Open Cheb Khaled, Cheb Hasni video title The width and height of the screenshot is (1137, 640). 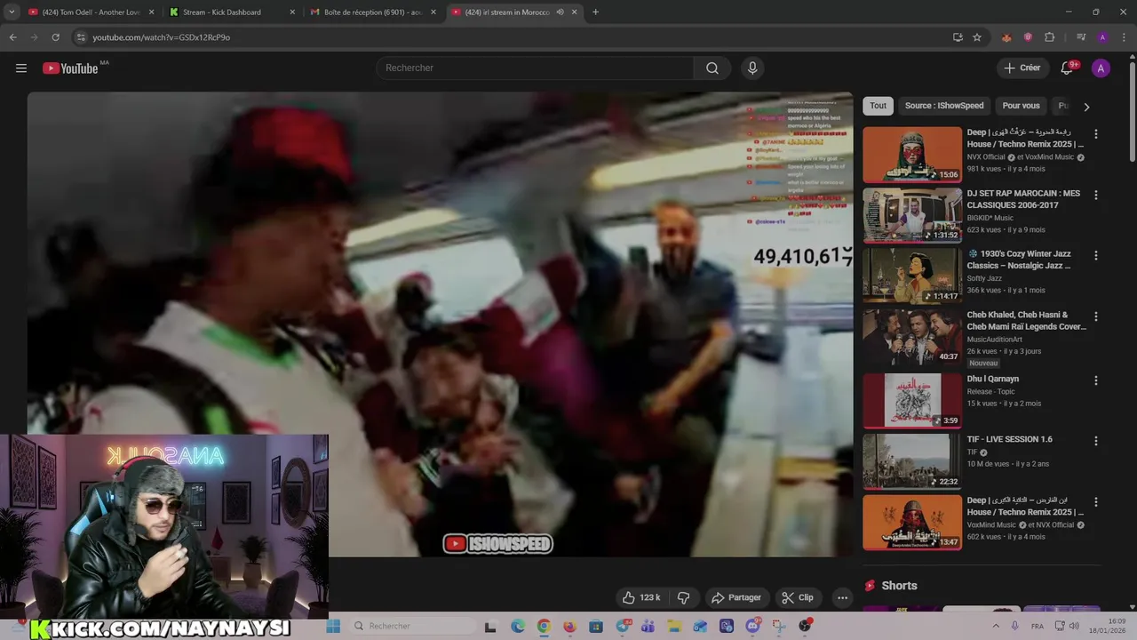(1026, 320)
